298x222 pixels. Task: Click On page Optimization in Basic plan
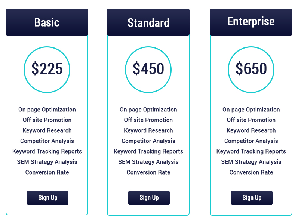click(x=47, y=110)
